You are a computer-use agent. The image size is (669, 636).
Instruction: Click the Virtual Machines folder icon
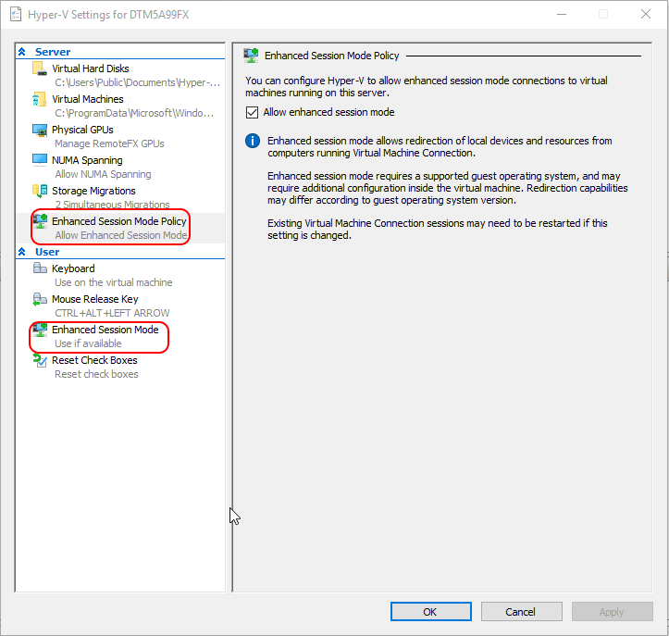pos(40,99)
